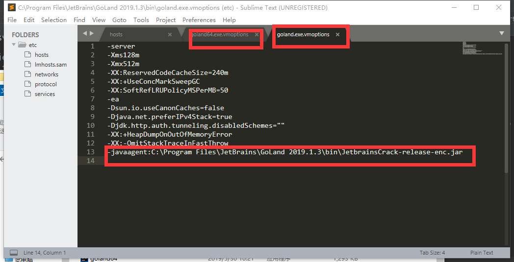Click the file icon beside networks
Screen dimensions: 514x262
[28, 74]
